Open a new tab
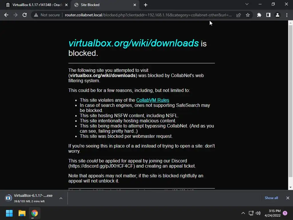 (146, 5)
